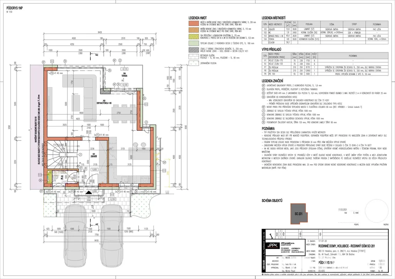Click the POZNÁMKA notes heading
The width and height of the screenshot is (395, 279).
coord(268,128)
